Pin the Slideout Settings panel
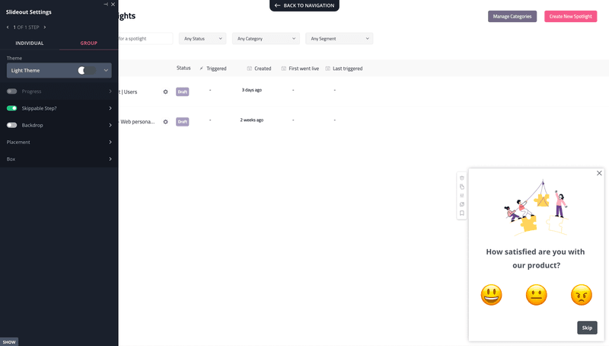Screen dimensions: 609x346 tap(105, 5)
